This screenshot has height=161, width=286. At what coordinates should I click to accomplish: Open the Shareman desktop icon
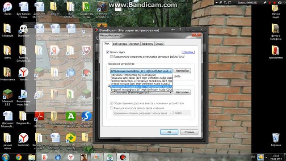click(23, 30)
